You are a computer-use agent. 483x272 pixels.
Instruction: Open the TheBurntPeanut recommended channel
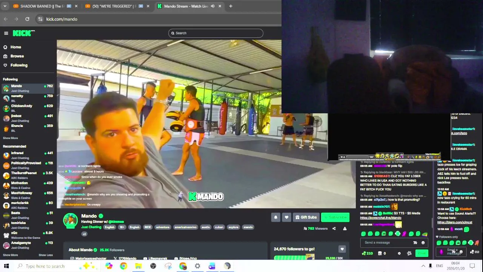(x=27, y=175)
